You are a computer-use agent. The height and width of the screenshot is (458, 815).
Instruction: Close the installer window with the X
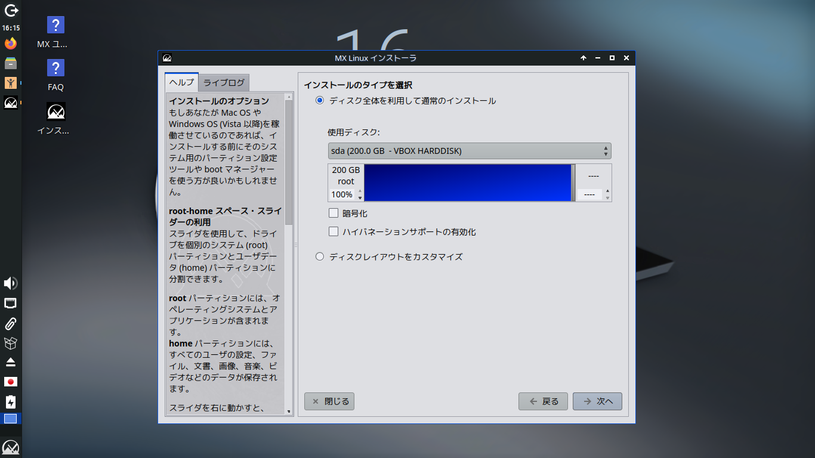[626, 58]
